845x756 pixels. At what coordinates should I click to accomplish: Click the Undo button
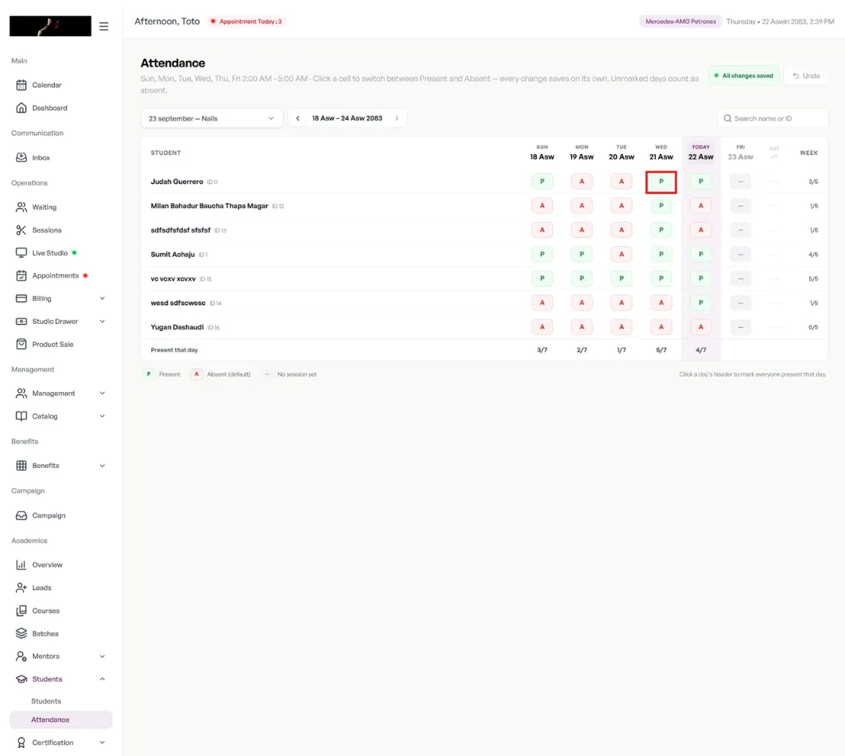pos(806,76)
